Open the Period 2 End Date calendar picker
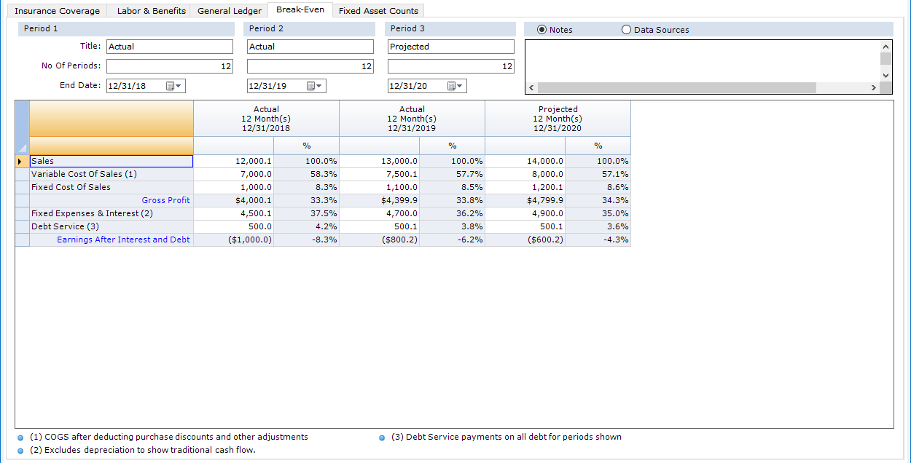The image size is (911, 463). (314, 86)
